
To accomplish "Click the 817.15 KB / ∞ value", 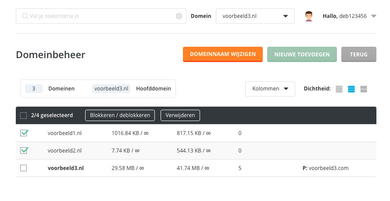I will pyautogui.click(x=194, y=133).
